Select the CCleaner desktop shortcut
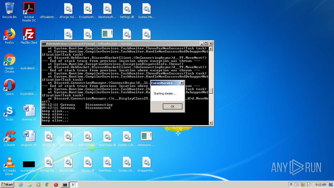The image size is (334, 188). (9, 139)
